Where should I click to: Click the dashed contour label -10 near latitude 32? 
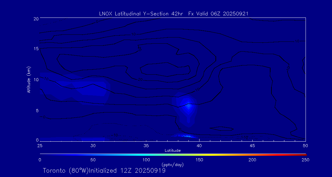(115, 135)
